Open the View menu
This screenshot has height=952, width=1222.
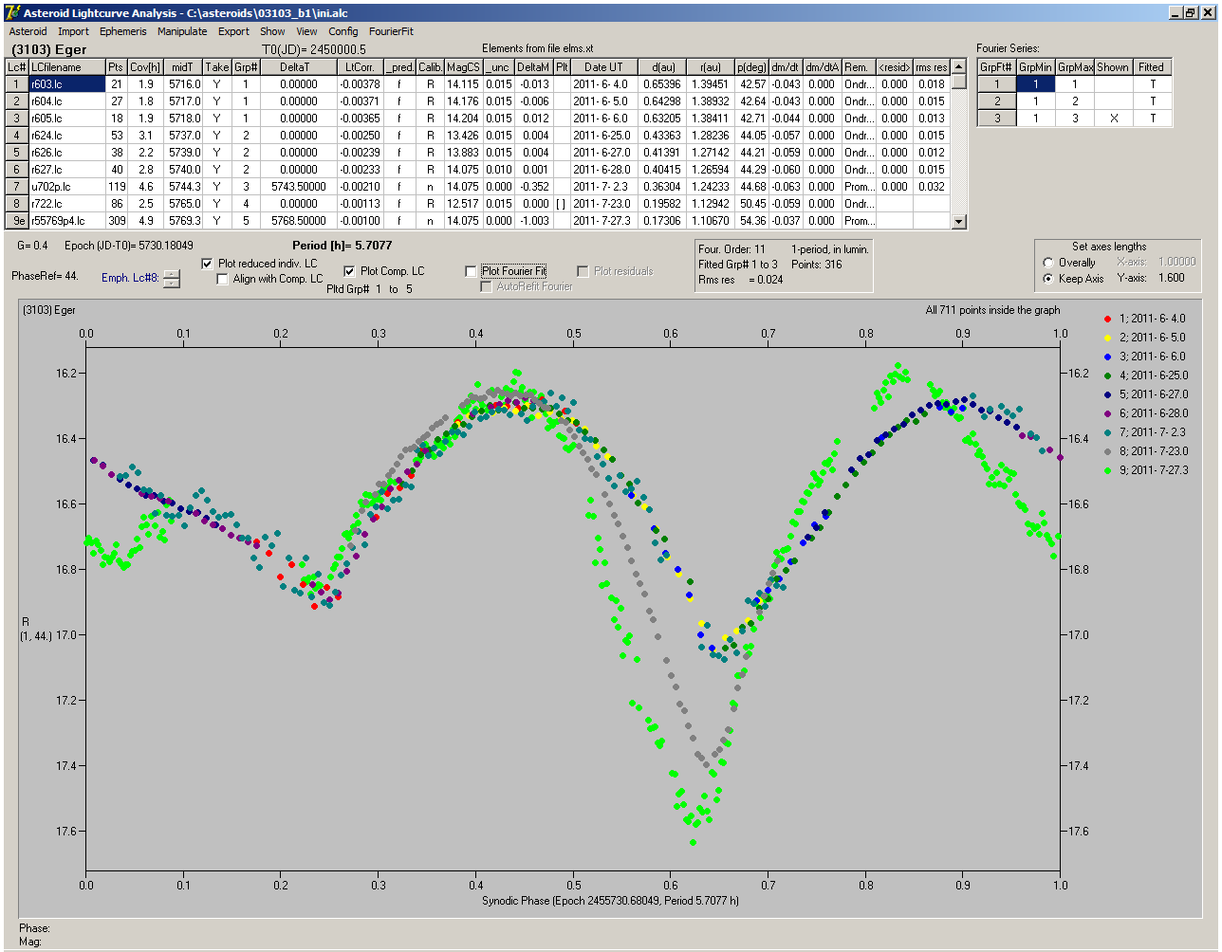click(x=306, y=31)
